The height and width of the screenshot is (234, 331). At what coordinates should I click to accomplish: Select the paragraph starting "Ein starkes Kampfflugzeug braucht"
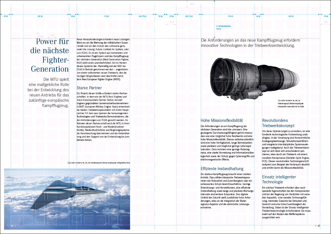point(227,191)
